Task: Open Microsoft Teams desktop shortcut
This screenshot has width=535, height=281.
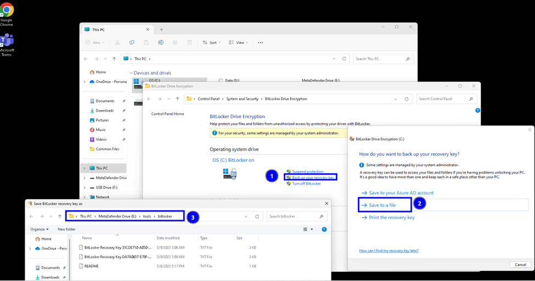Action: coord(7,45)
